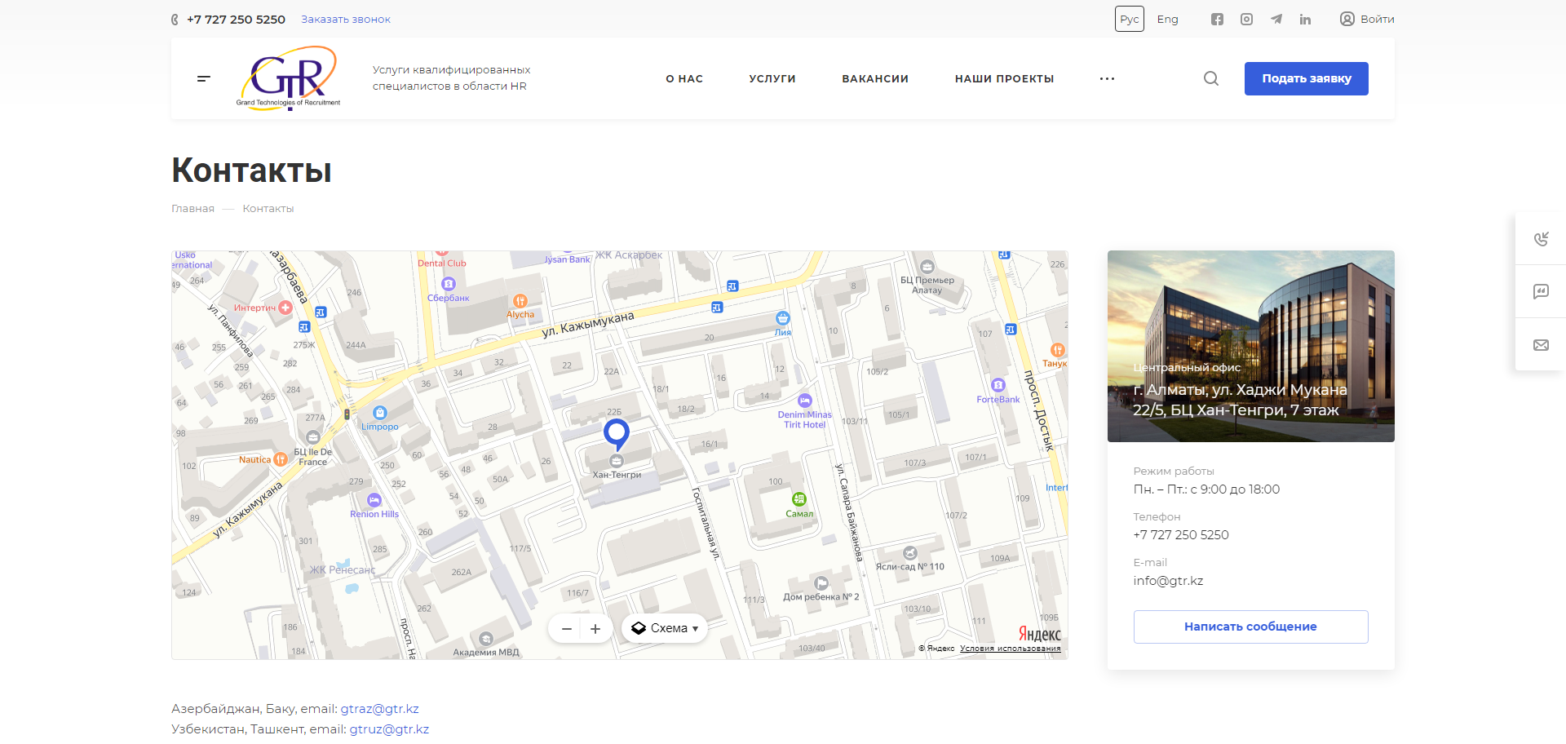
Task: Click the Написать сообщение button
Action: point(1250,627)
